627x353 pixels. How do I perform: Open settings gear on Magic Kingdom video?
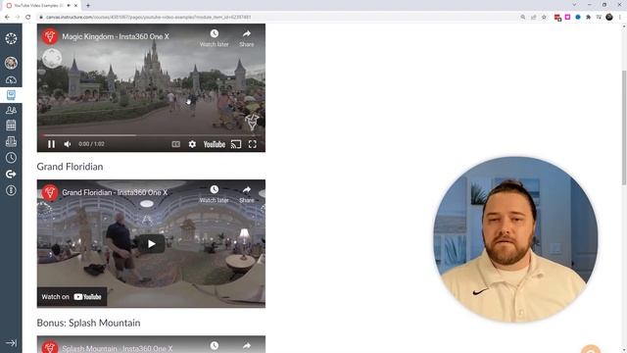(x=192, y=144)
